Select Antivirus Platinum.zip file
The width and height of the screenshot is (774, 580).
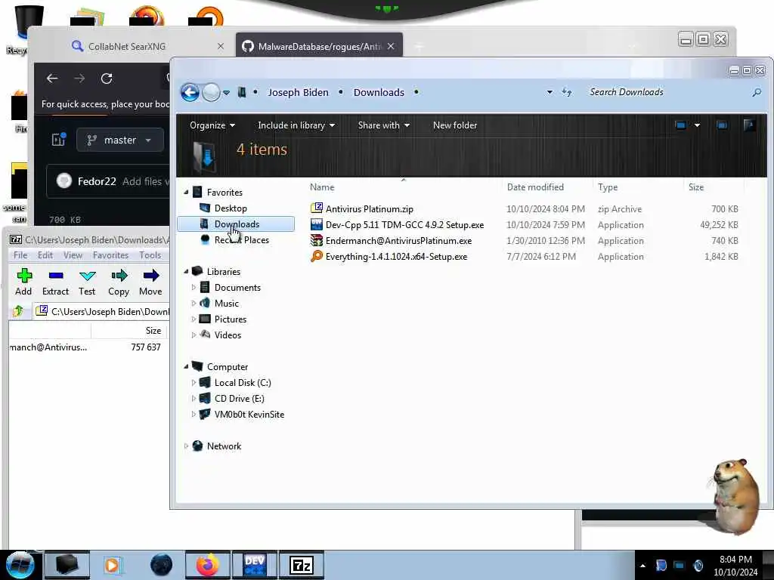(369, 209)
